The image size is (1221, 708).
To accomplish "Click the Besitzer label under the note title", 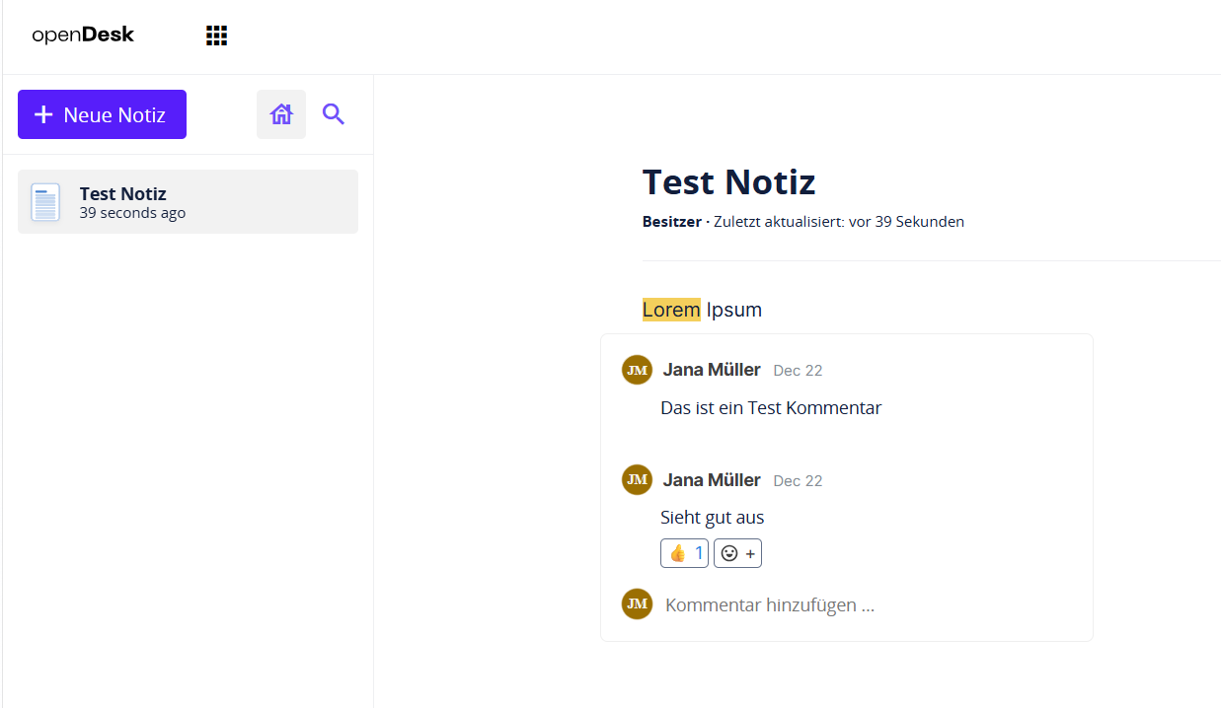I will [x=671, y=221].
